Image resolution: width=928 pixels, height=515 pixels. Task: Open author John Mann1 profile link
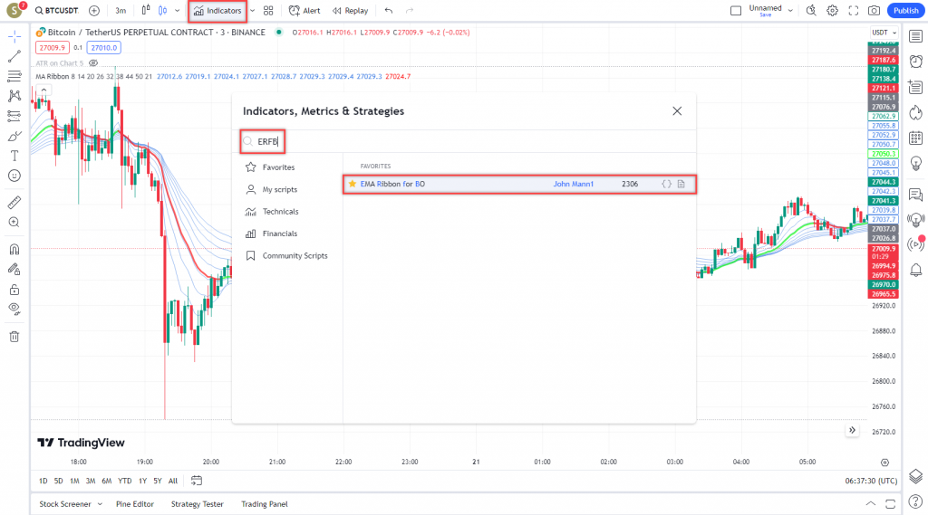573,184
